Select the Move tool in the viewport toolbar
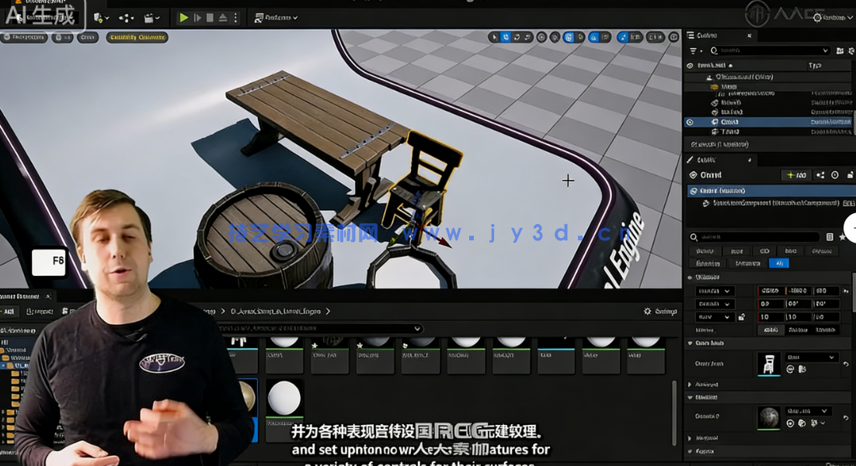This screenshot has width=856, height=466. [x=506, y=36]
